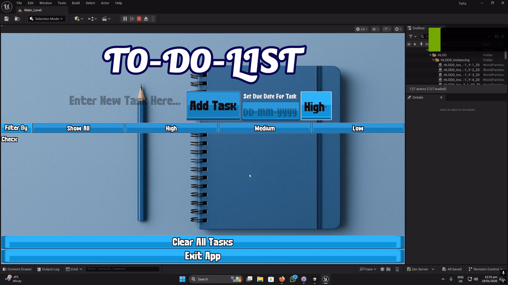Open the Content Browser icon in toolbar
Viewport: 508px width, 285px height.
[x=17, y=19]
